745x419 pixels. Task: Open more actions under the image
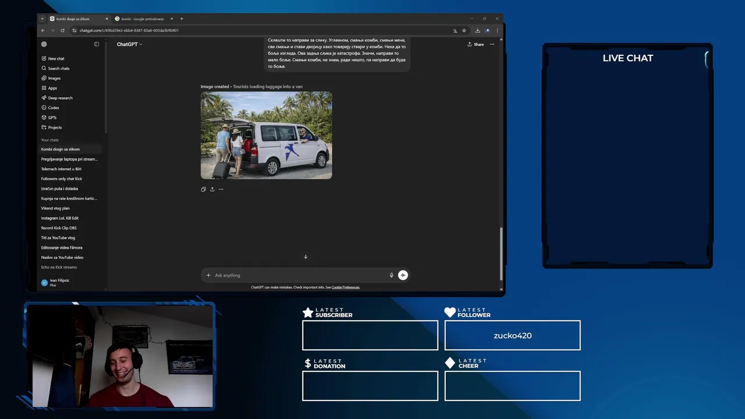coord(221,189)
